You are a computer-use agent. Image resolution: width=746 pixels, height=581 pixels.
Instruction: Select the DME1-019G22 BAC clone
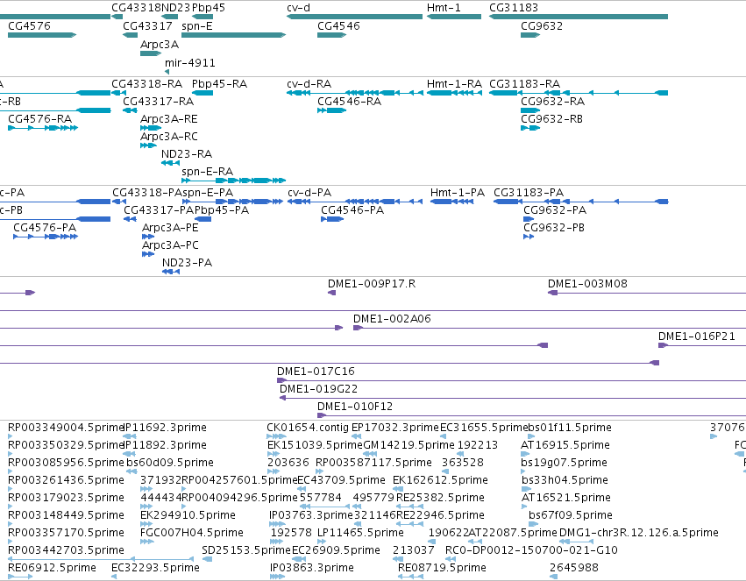coord(513,398)
